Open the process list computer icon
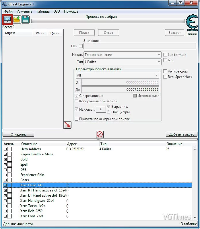The image size is (200, 229). (x=7, y=19)
